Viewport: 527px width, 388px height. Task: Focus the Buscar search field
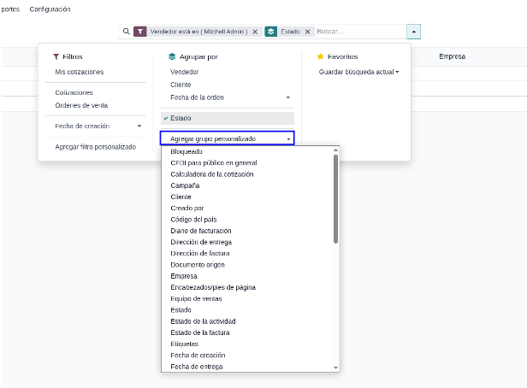(360, 32)
